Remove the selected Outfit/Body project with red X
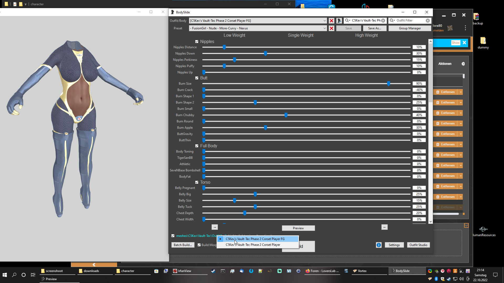Image resolution: width=504 pixels, height=283 pixels. (x=332, y=21)
